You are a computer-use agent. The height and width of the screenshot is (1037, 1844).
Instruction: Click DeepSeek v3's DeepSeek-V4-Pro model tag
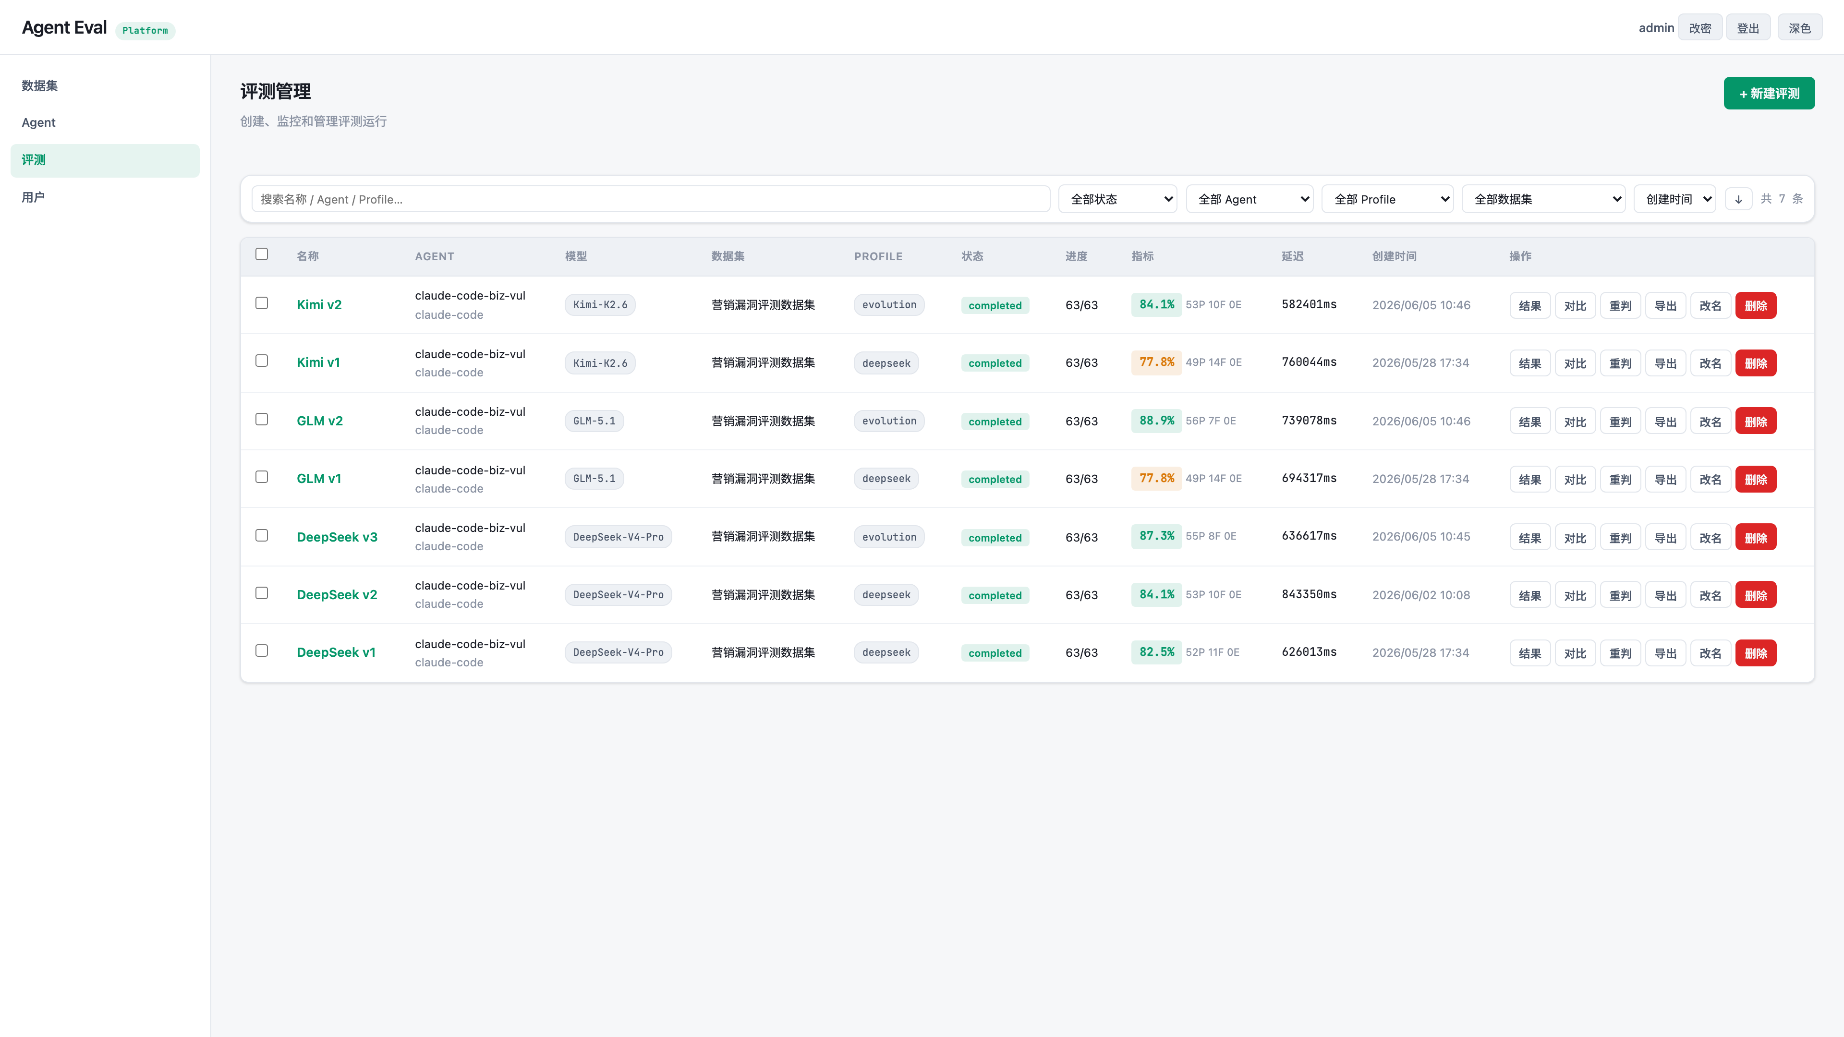coord(619,537)
